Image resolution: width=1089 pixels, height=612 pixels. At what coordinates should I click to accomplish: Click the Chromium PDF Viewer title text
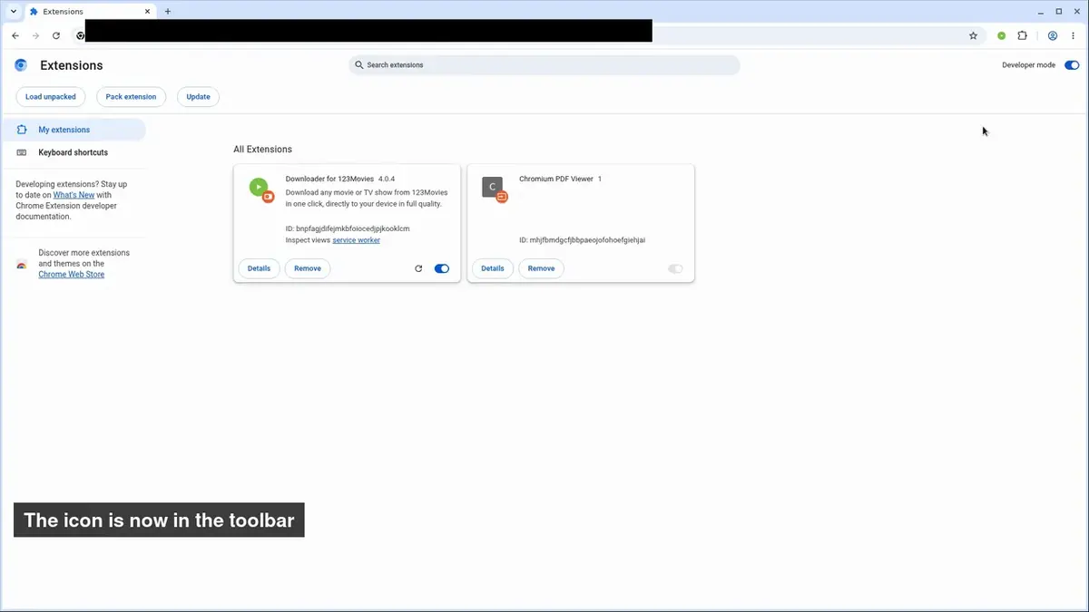coord(556,179)
